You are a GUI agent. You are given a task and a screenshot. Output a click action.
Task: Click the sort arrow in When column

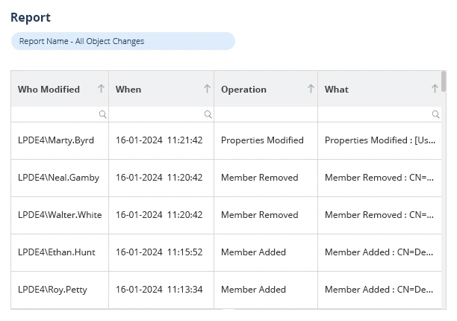[x=207, y=89]
